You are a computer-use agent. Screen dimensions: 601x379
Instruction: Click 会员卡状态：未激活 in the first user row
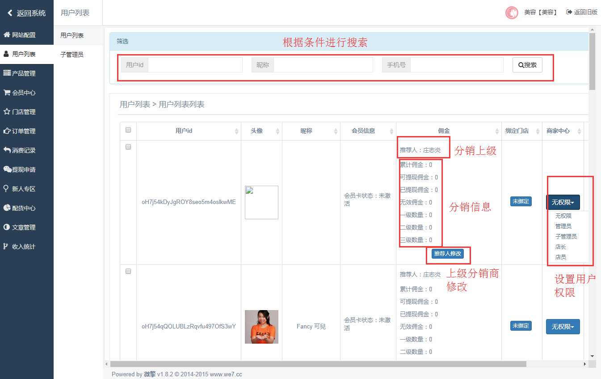click(x=367, y=200)
